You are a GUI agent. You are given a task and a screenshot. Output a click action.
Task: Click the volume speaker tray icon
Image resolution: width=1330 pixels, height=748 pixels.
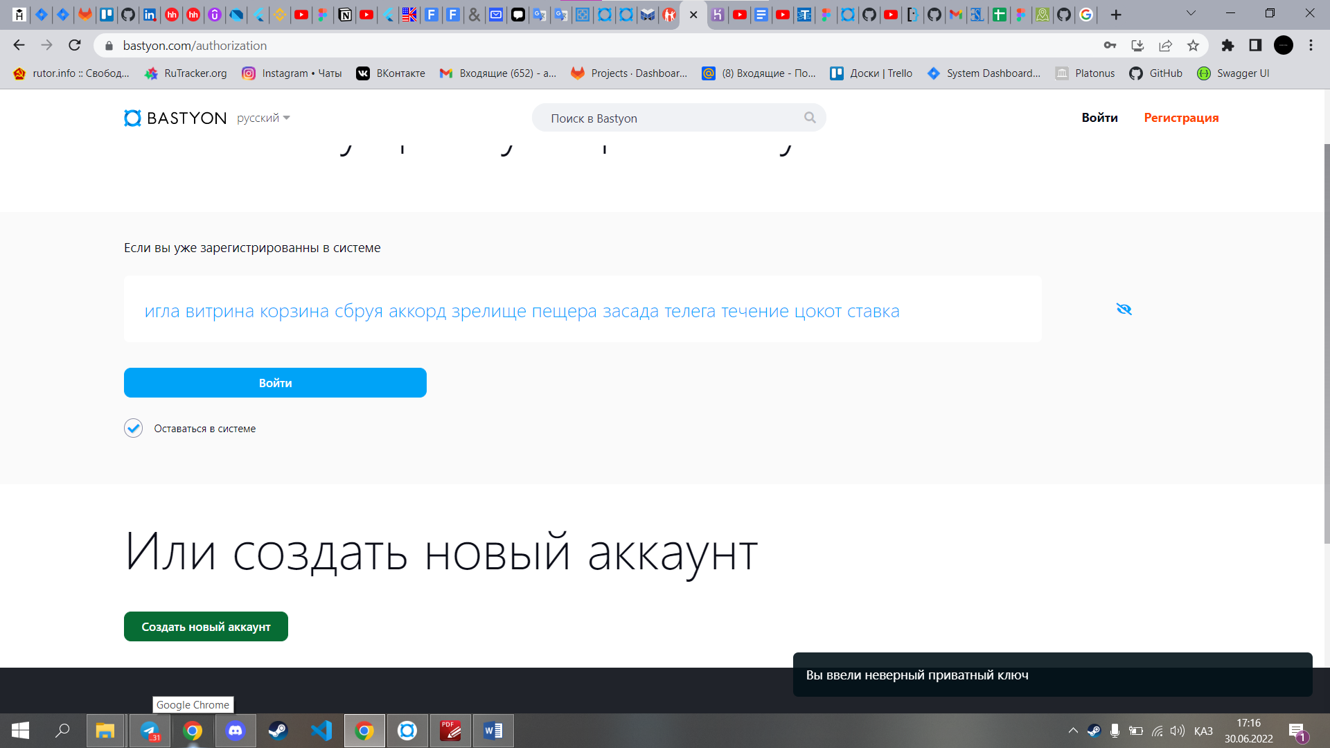click(x=1177, y=731)
